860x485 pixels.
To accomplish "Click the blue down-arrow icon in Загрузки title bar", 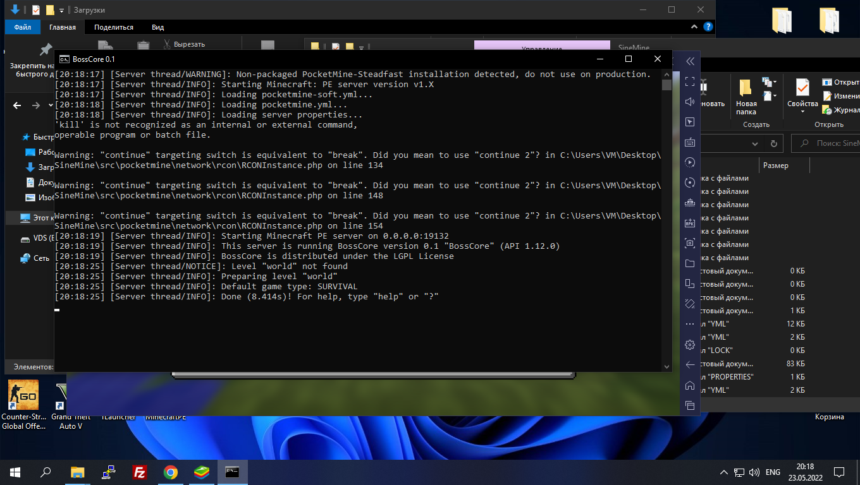I will coord(15,9).
